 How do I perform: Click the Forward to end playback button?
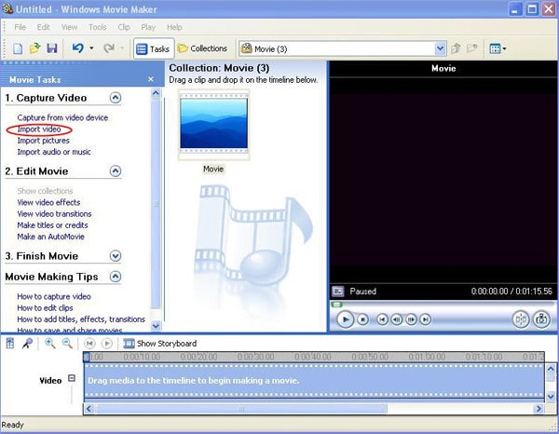coord(426,319)
